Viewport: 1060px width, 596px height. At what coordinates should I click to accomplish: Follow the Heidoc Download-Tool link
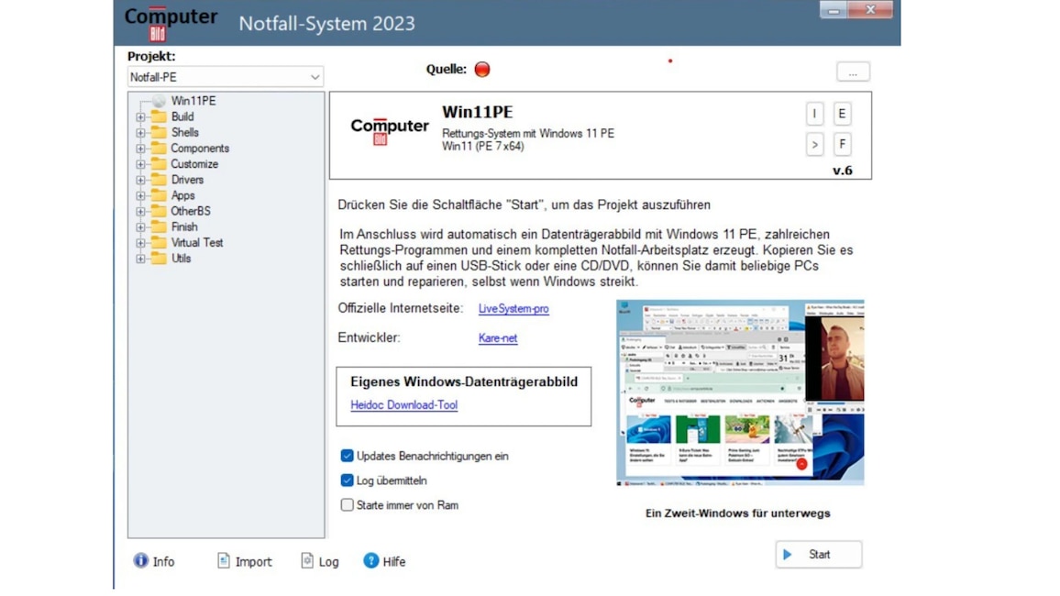pos(403,404)
